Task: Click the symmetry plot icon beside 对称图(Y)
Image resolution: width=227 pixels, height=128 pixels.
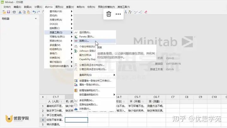Action: pyautogui.click(x=76, y=109)
